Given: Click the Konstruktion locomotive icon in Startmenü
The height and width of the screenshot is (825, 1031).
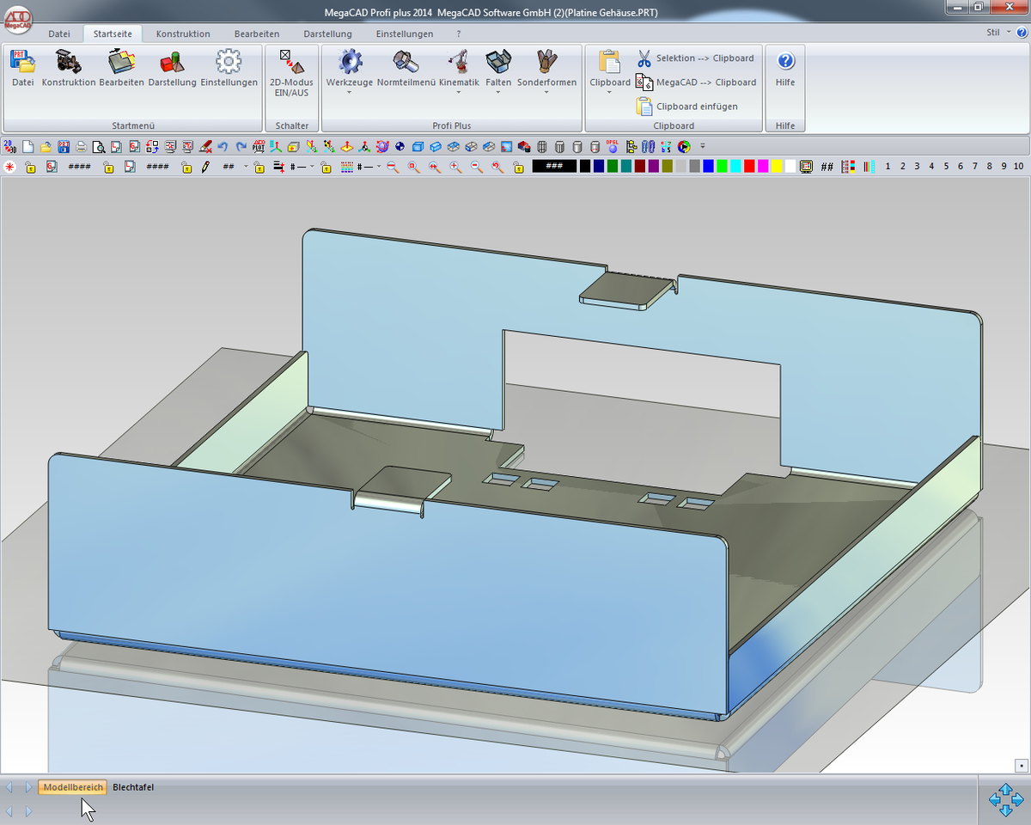Looking at the screenshot, I should tap(68, 62).
